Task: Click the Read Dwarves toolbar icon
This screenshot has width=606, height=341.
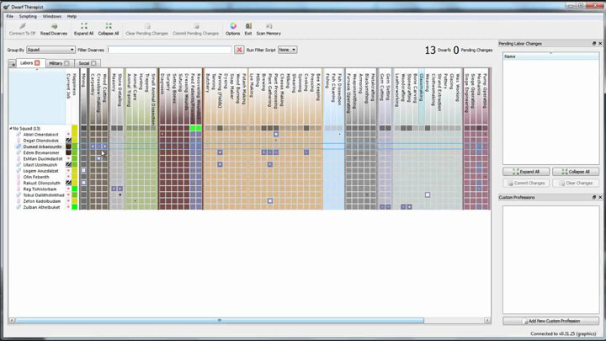Action: (54, 26)
